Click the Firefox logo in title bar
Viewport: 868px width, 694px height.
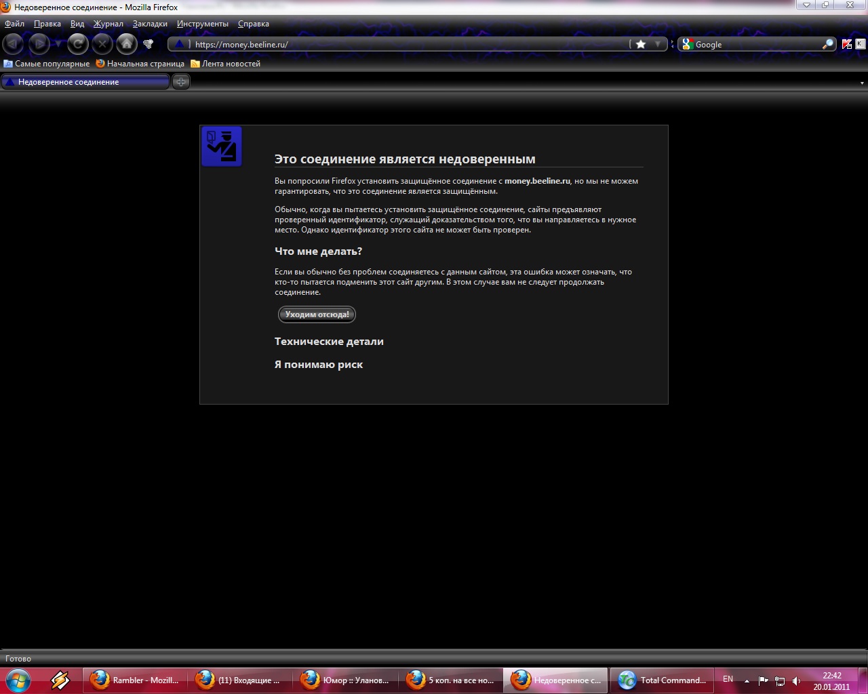(x=6, y=7)
